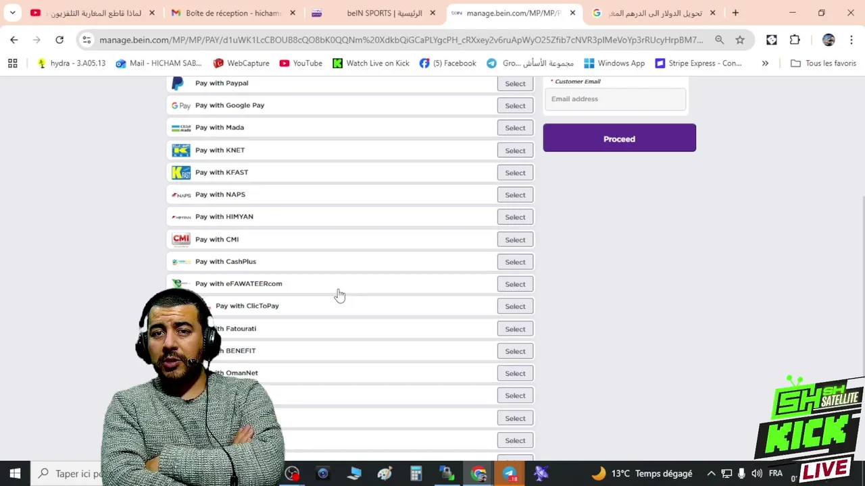Click the HIMYAN logo icon
This screenshot has width=865, height=486.
pos(180,217)
